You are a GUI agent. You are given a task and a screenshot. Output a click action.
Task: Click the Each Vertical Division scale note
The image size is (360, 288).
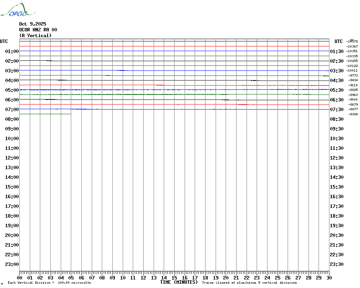(49, 283)
